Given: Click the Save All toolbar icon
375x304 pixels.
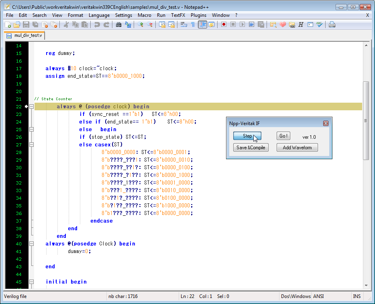Looking at the screenshot, I should click(x=35, y=24).
